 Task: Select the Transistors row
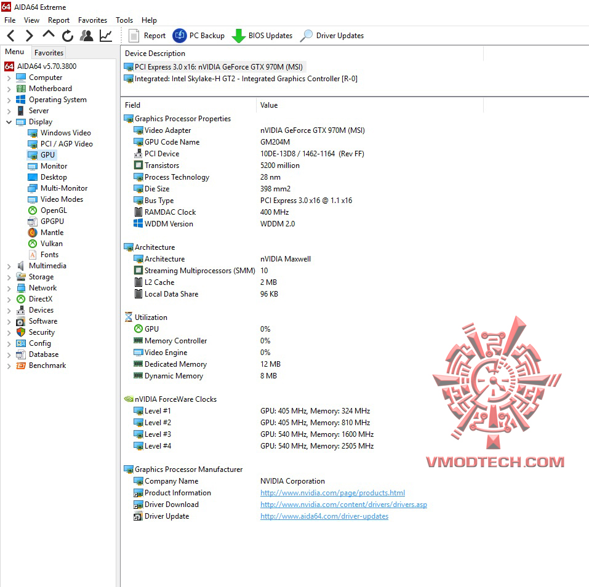pos(217,166)
